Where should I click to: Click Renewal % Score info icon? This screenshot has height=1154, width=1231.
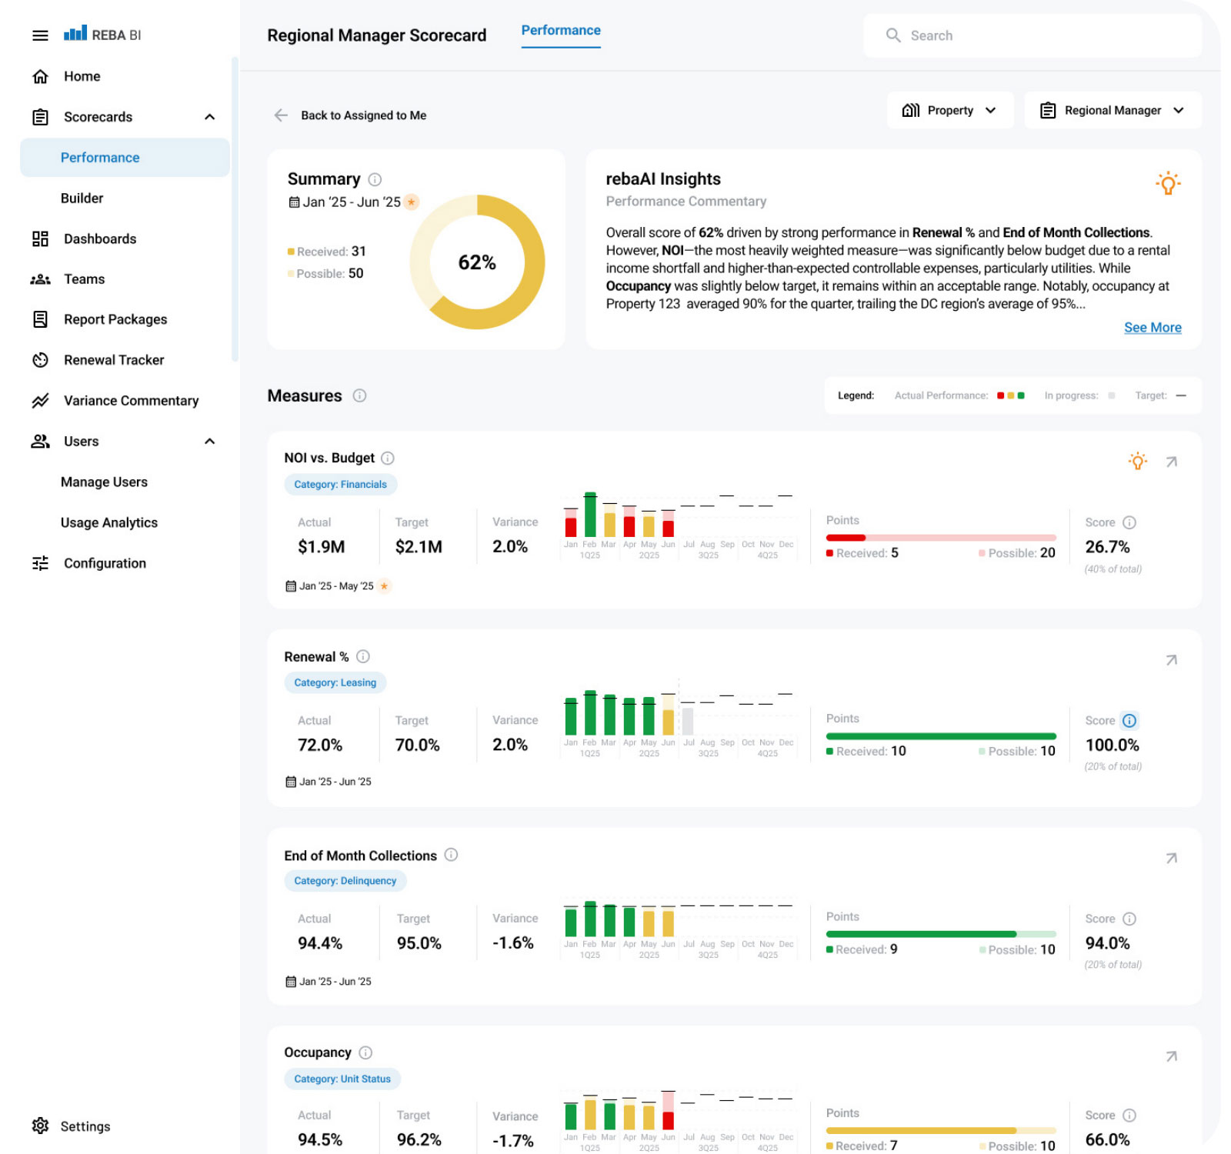[x=1129, y=721]
